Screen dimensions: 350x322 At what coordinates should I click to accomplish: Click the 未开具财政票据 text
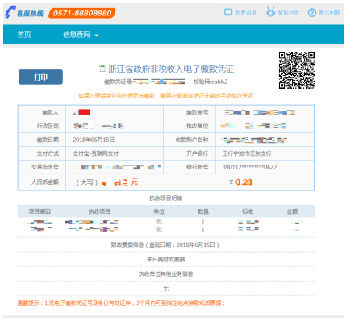pyautogui.click(x=165, y=260)
